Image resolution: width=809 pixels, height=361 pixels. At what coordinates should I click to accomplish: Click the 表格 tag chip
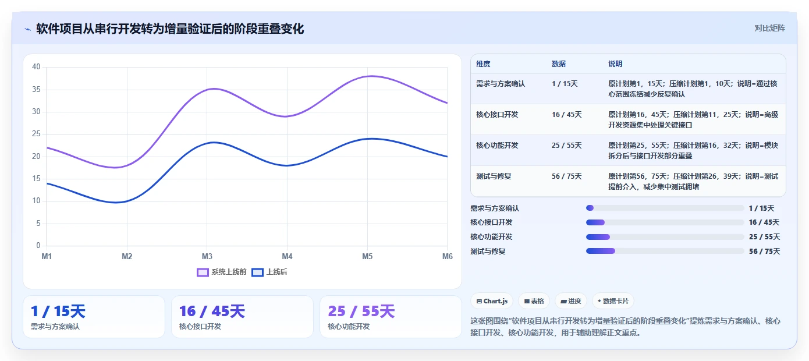(x=534, y=301)
